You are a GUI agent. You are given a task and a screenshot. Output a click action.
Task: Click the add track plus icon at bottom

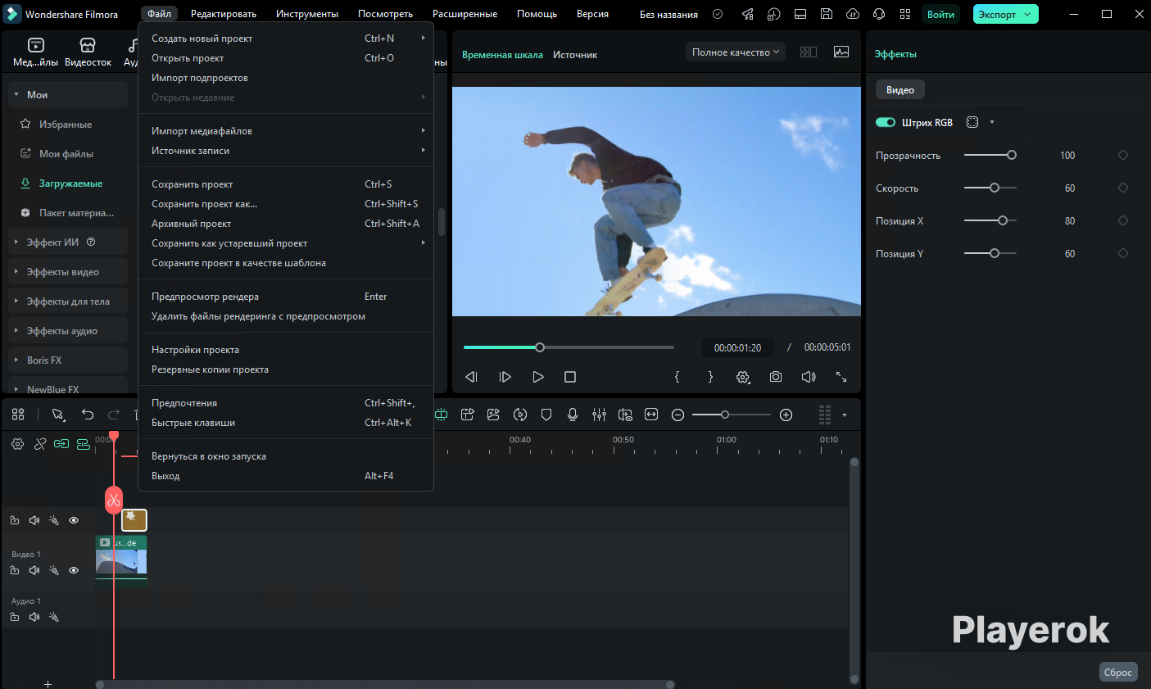(48, 683)
